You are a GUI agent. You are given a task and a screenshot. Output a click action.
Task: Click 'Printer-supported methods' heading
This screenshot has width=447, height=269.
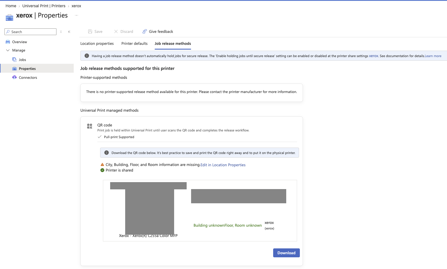pyautogui.click(x=104, y=77)
